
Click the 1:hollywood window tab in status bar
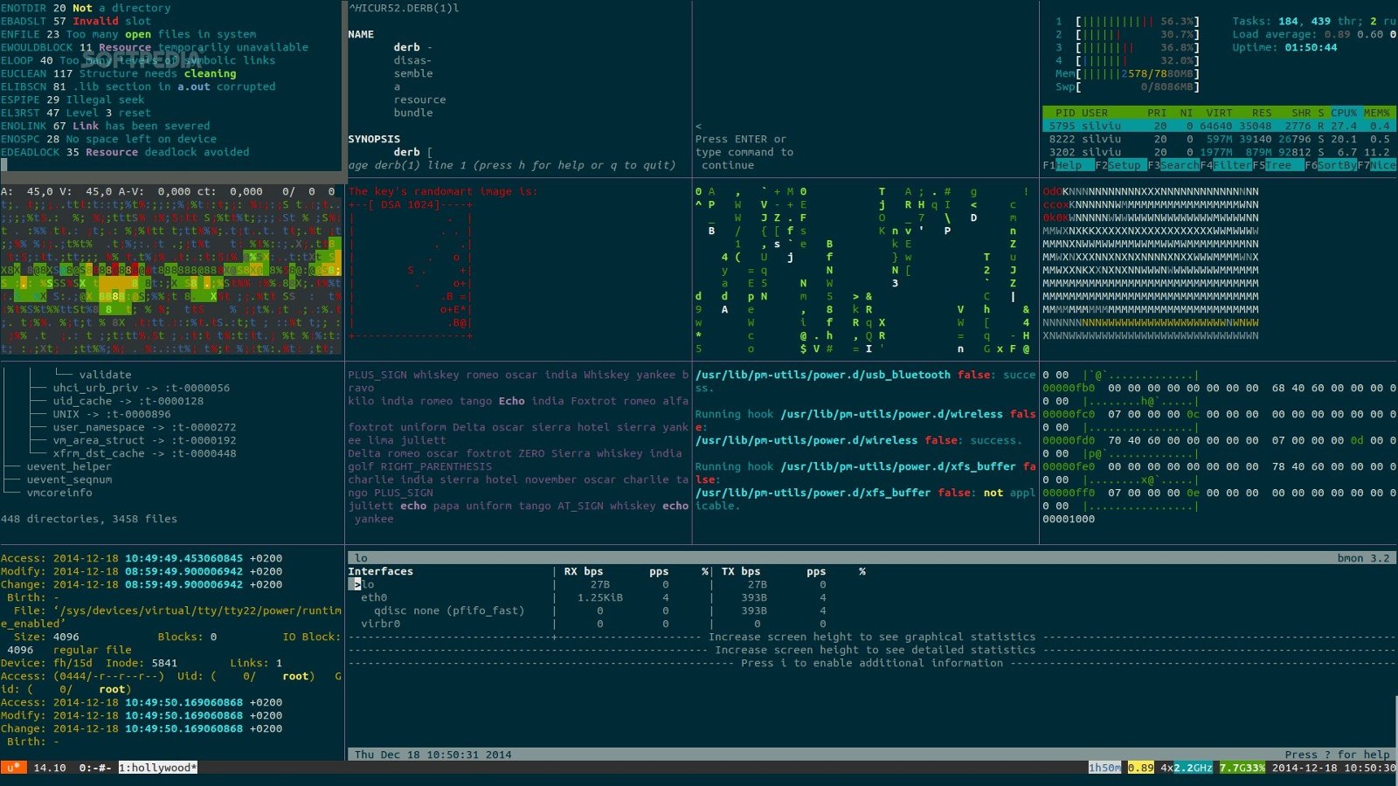[158, 768]
